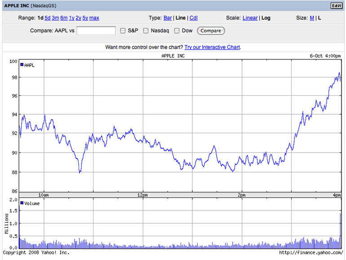Click the 12pm time axis label

click(x=142, y=195)
